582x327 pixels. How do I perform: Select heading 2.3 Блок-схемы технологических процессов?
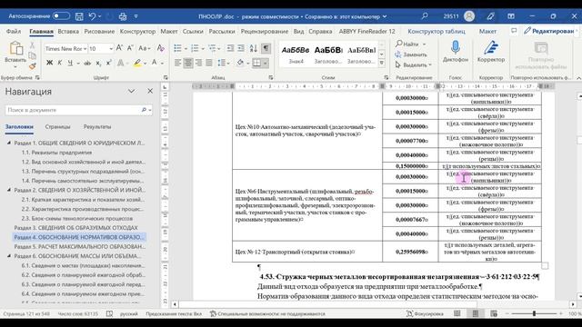pyautogui.click(x=76, y=218)
